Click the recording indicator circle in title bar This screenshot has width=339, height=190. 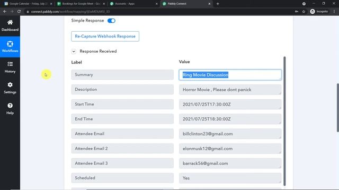click(304, 4)
